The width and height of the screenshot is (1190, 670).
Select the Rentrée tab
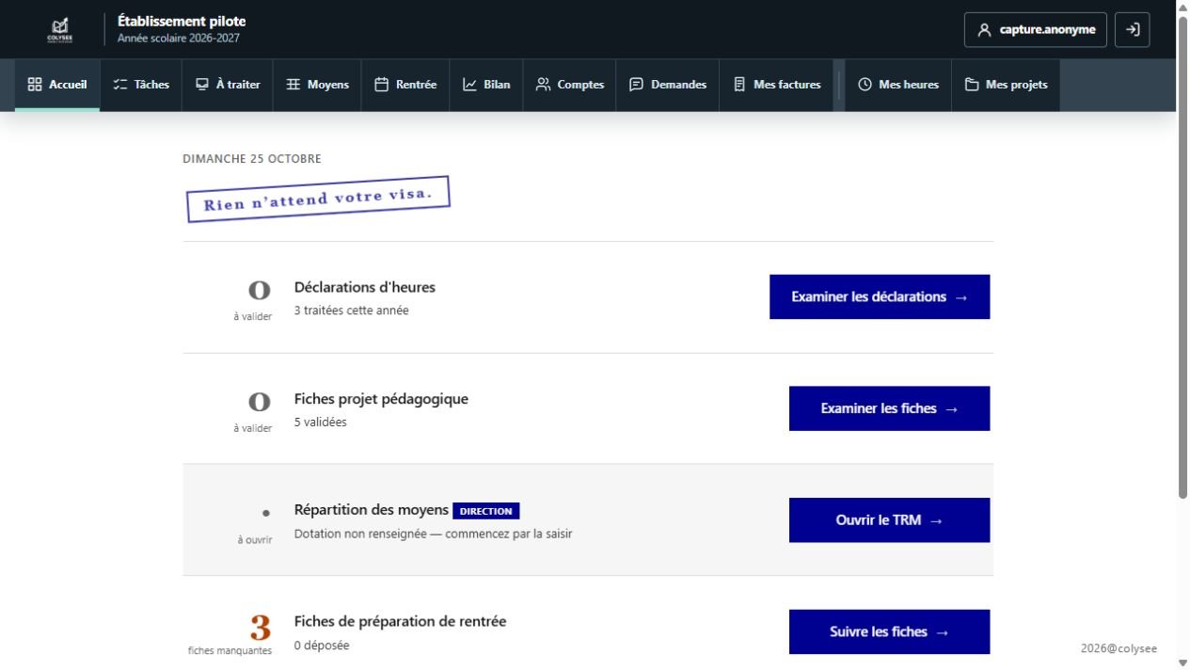pos(405,85)
